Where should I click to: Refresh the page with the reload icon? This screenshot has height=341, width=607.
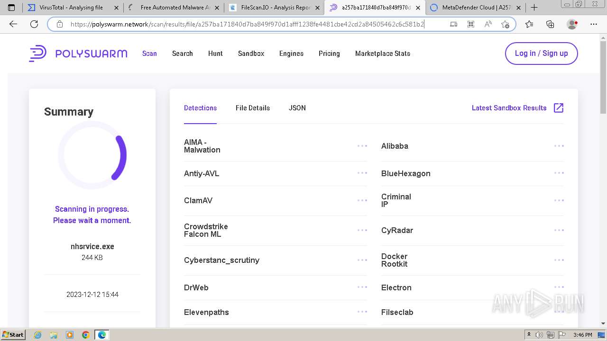(x=34, y=24)
